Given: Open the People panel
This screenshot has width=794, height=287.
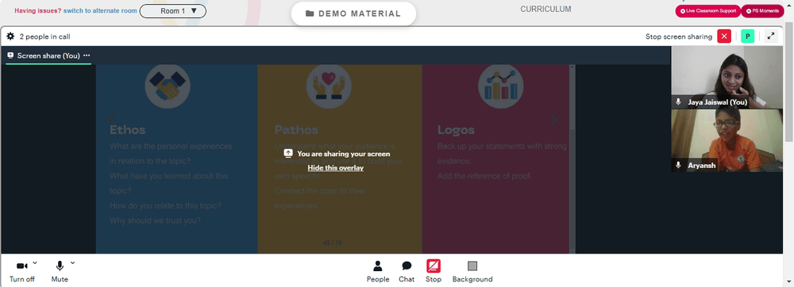Looking at the screenshot, I should pos(378,271).
